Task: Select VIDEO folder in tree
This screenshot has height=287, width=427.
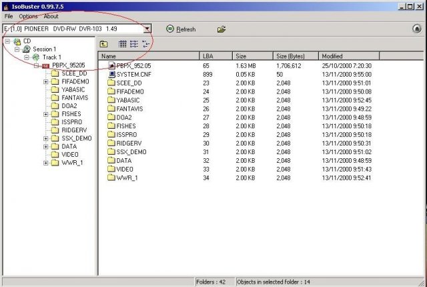Action: (70, 155)
